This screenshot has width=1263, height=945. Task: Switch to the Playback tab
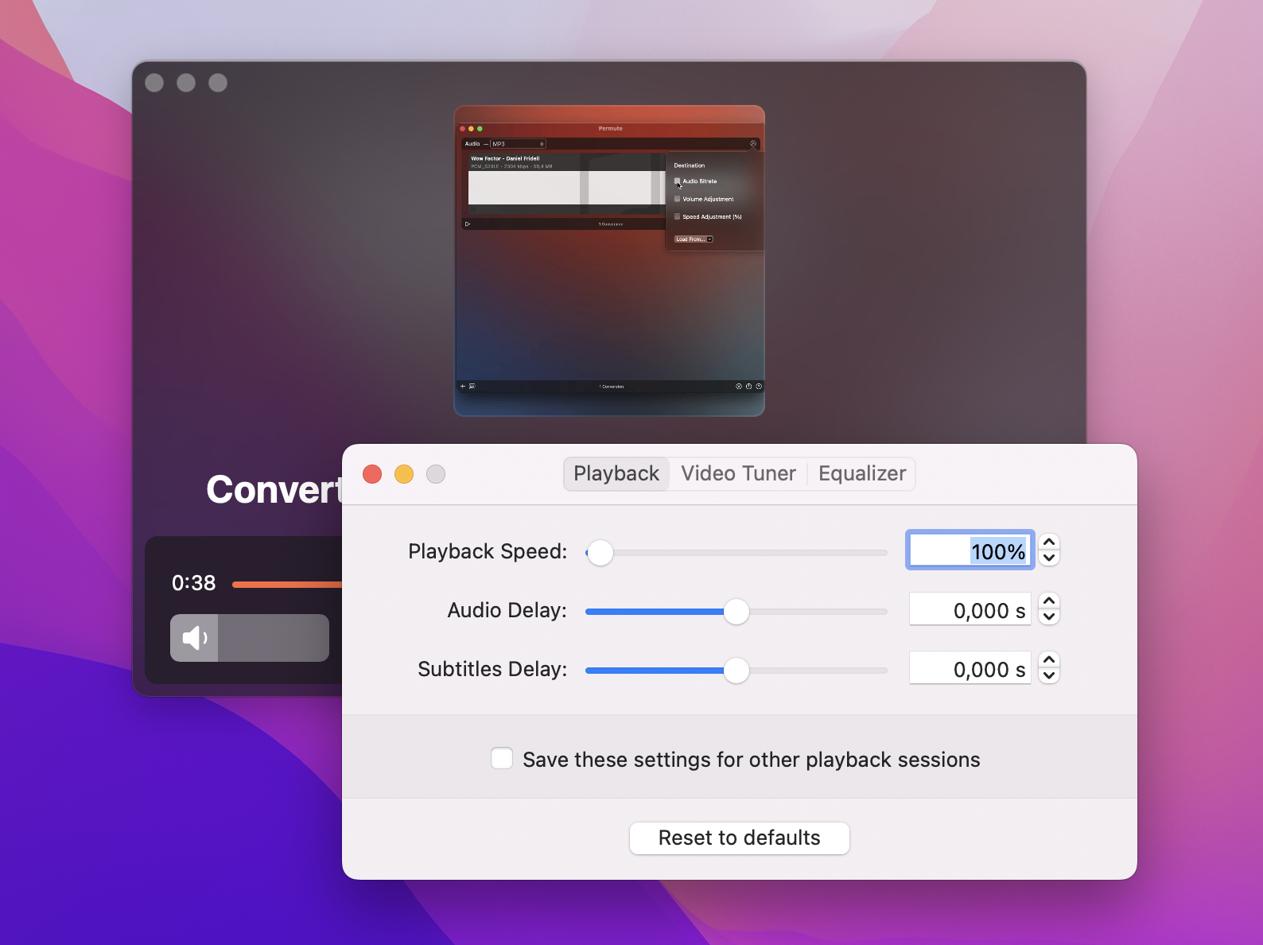point(616,474)
